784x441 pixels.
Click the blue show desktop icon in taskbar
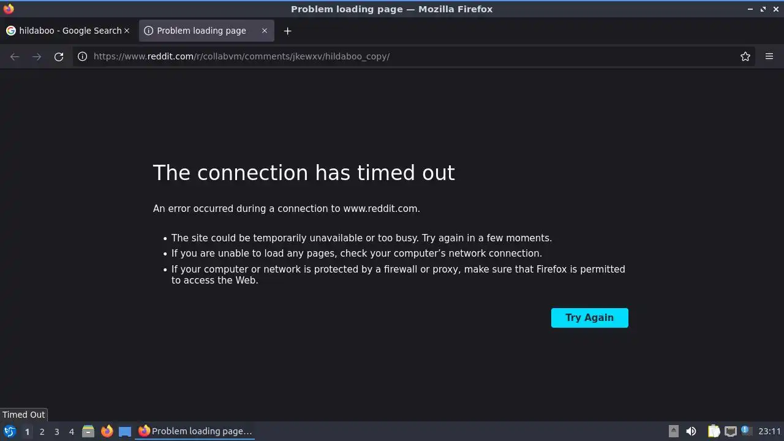[x=125, y=431]
